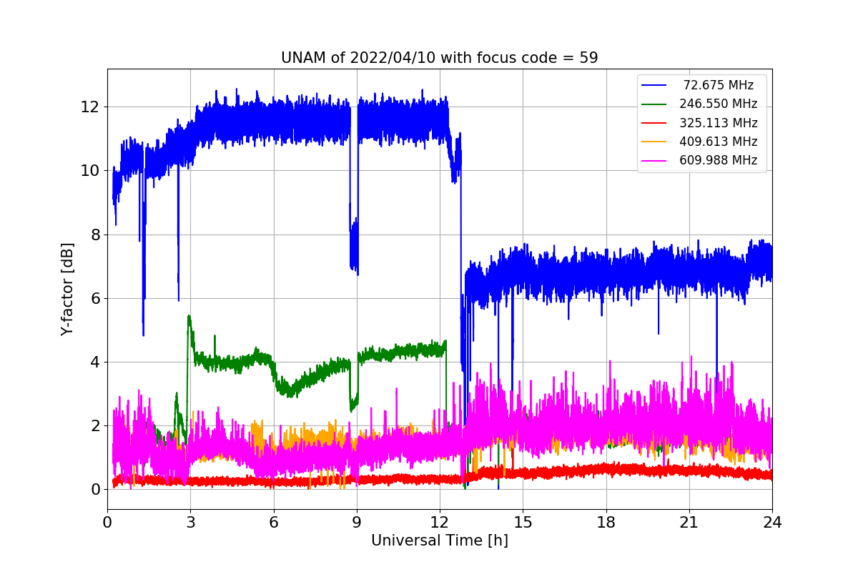Click the 'Y-factor [dB]' axis label
The height and width of the screenshot is (572, 858).
67,289
